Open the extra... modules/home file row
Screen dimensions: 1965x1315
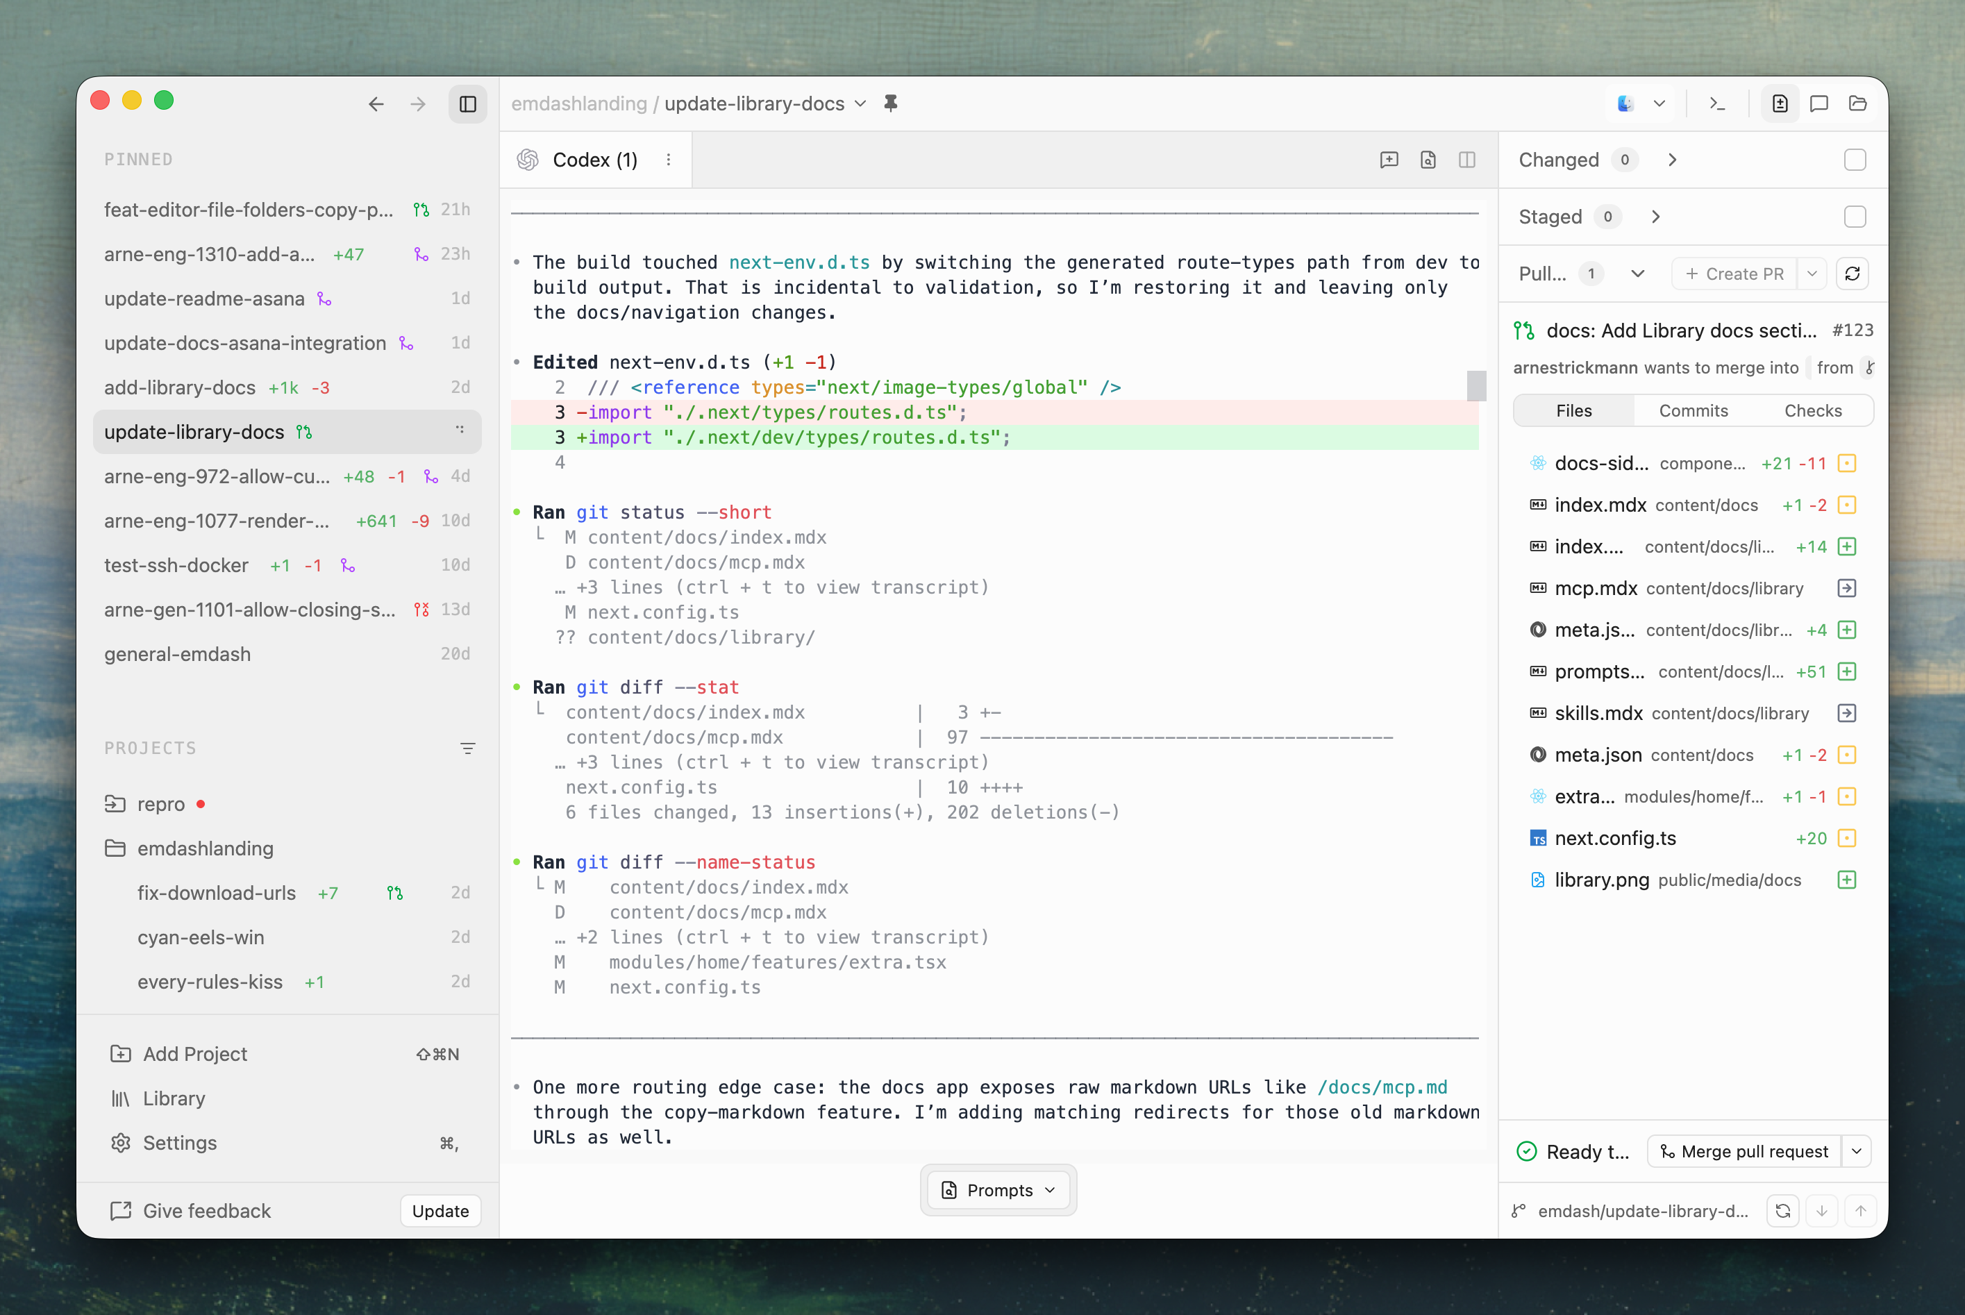[1692, 797]
